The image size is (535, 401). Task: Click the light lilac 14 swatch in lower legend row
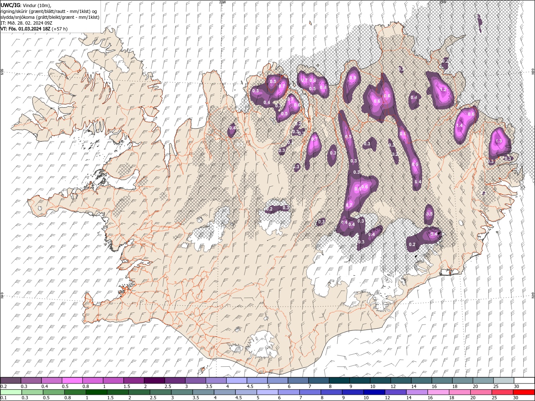(416, 392)
